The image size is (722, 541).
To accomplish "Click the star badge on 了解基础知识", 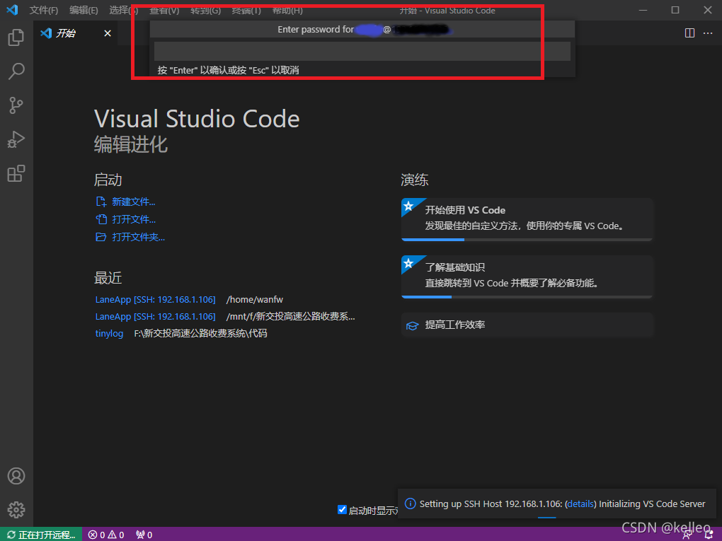I will click(x=408, y=262).
